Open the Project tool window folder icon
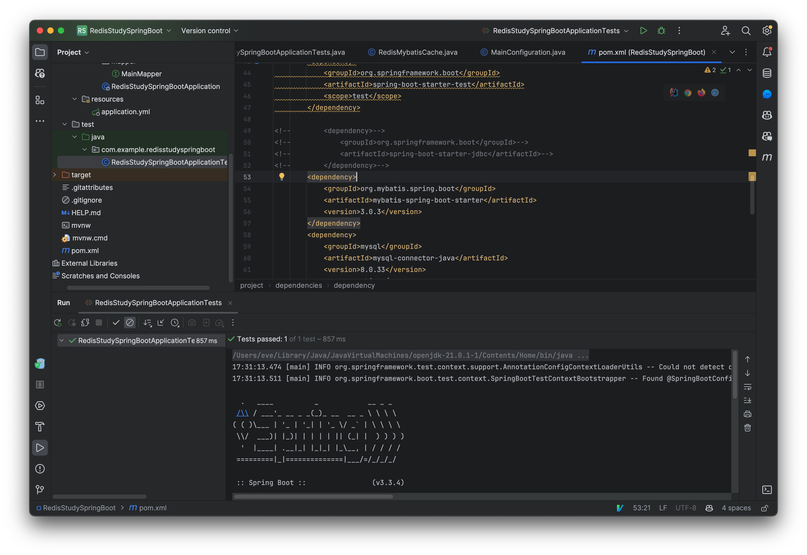 40,52
